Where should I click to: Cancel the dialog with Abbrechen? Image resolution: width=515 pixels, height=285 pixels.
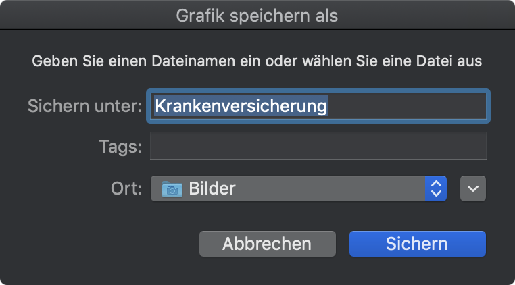pyautogui.click(x=268, y=244)
